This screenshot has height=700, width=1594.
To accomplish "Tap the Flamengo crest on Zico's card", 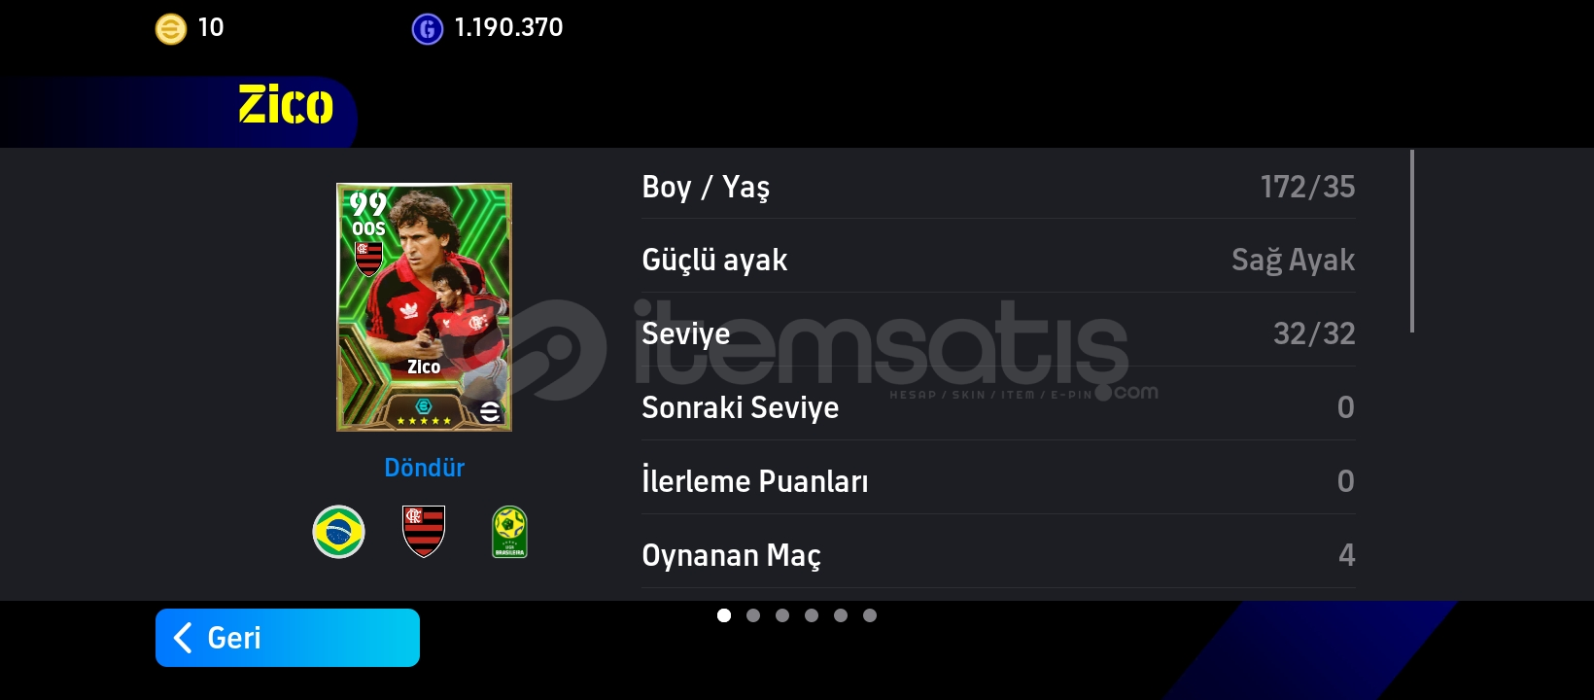I will pyautogui.click(x=368, y=259).
